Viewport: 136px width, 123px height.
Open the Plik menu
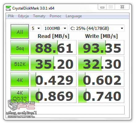coord(11,16)
